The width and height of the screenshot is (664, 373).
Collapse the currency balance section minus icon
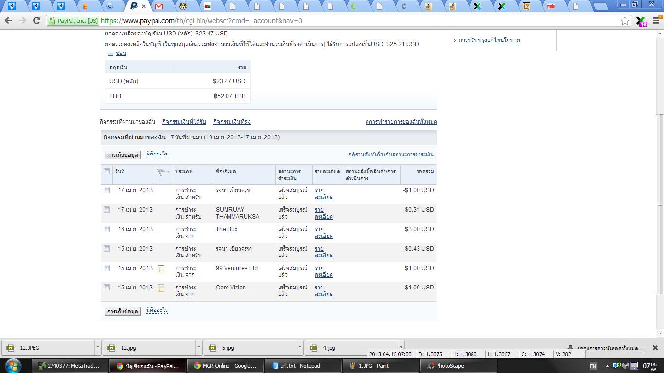coord(110,53)
